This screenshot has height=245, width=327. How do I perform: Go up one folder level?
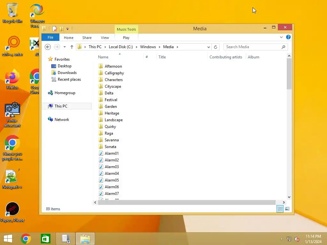72,47
